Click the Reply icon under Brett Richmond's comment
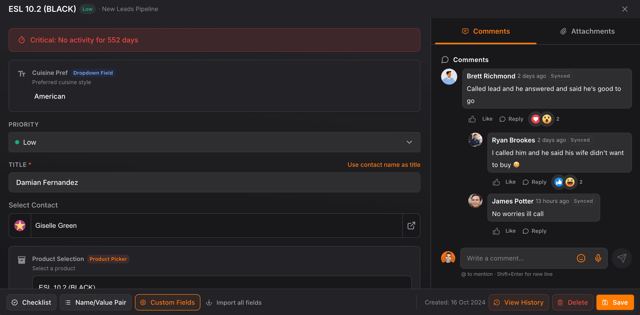 [503, 119]
